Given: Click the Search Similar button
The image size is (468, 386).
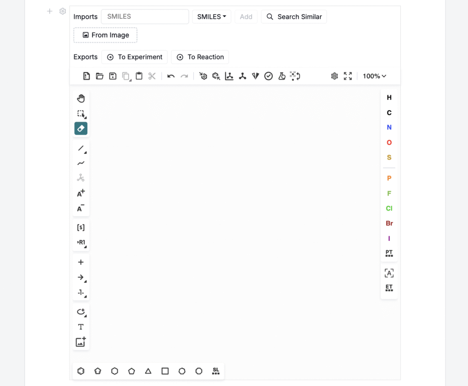Looking at the screenshot, I should click(x=294, y=17).
